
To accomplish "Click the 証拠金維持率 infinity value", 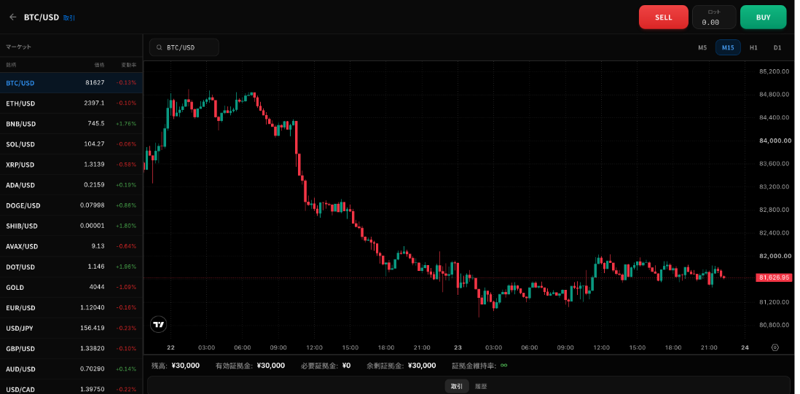I will (x=504, y=366).
